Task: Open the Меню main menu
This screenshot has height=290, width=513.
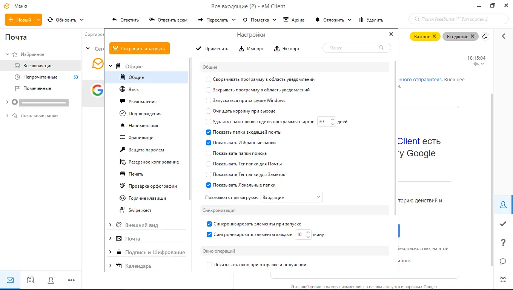Action: [20, 6]
